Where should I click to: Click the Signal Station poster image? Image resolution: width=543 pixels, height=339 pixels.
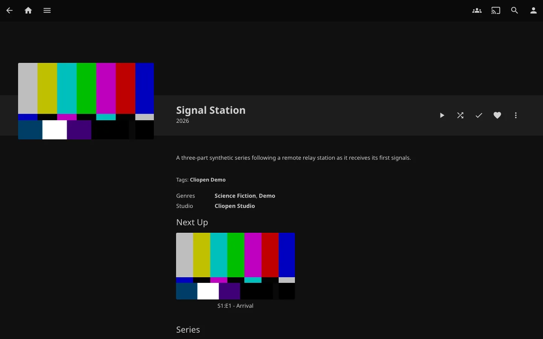click(86, 101)
